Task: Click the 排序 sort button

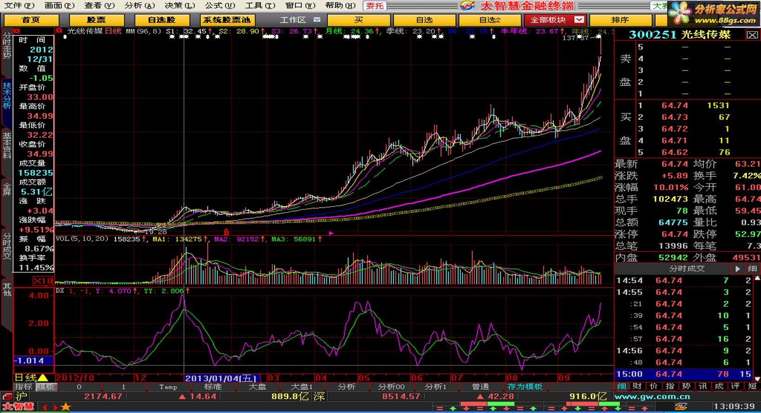Action: coord(620,20)
